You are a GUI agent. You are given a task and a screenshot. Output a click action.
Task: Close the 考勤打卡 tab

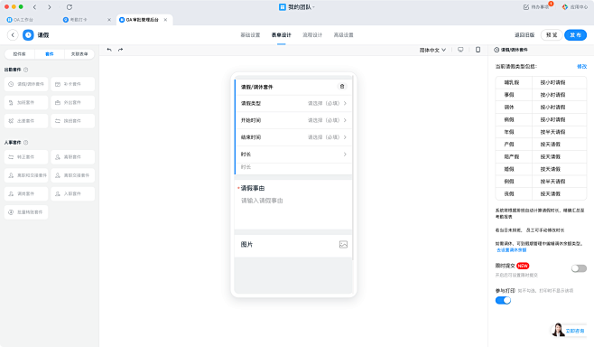109,20
